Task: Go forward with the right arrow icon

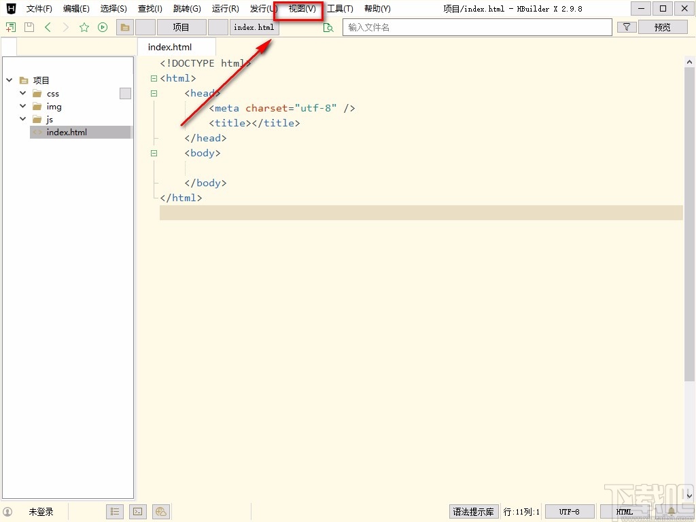Action: pyautogui.click(x=66, y=27)
